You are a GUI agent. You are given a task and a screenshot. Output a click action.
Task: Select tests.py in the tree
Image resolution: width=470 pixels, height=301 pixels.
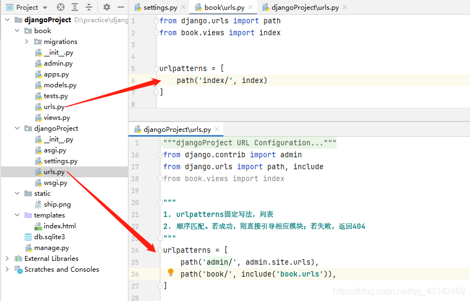point(56,96)
